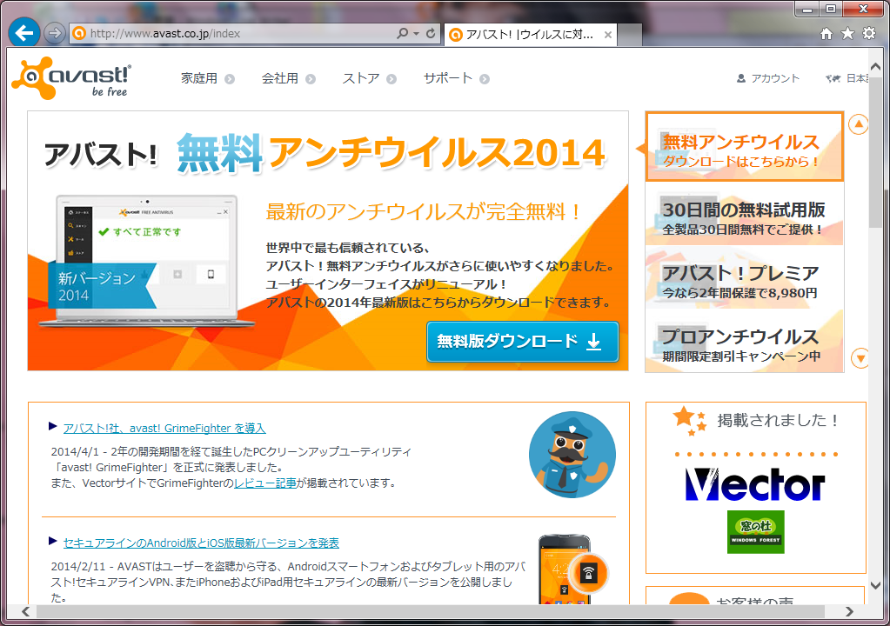
Task: Click the horizontal scrollbar left arrow
Action: [25, 611]
